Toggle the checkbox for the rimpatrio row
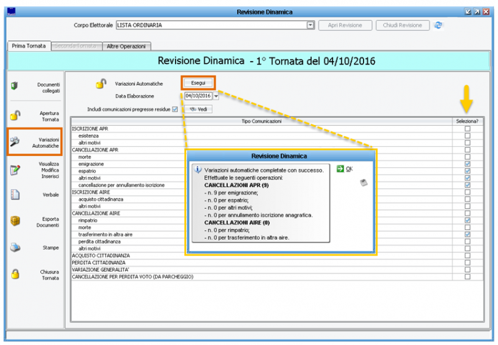Screen dimensions: 498x345 point(467,220)
